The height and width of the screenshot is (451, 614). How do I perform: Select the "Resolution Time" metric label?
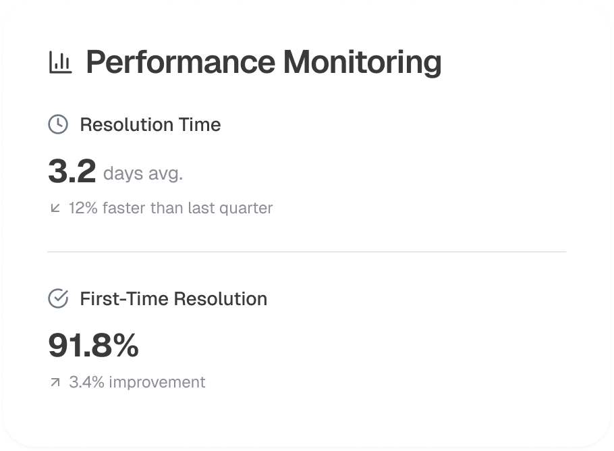pyautogui.click(x=150, y=125)
